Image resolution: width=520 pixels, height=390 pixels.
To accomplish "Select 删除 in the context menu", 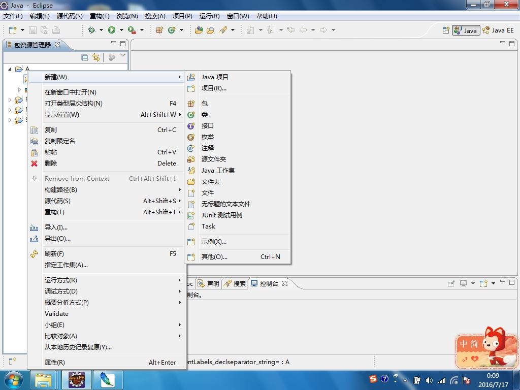I will tap(106, 163).
